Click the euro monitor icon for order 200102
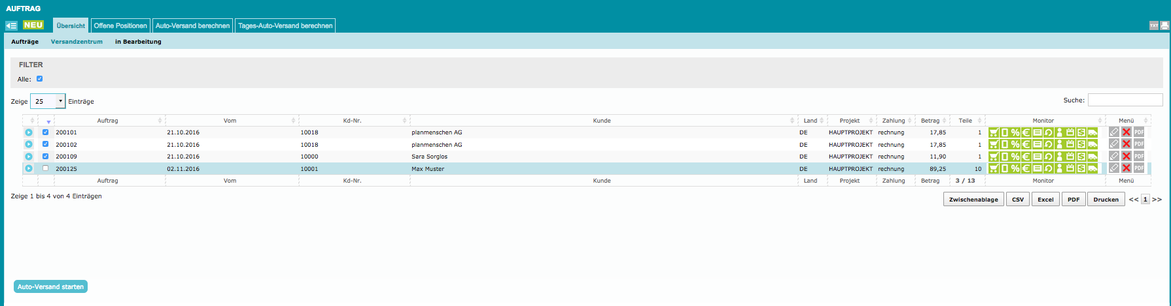This screenshot has width=1171, height=306. pos(1026,144)
